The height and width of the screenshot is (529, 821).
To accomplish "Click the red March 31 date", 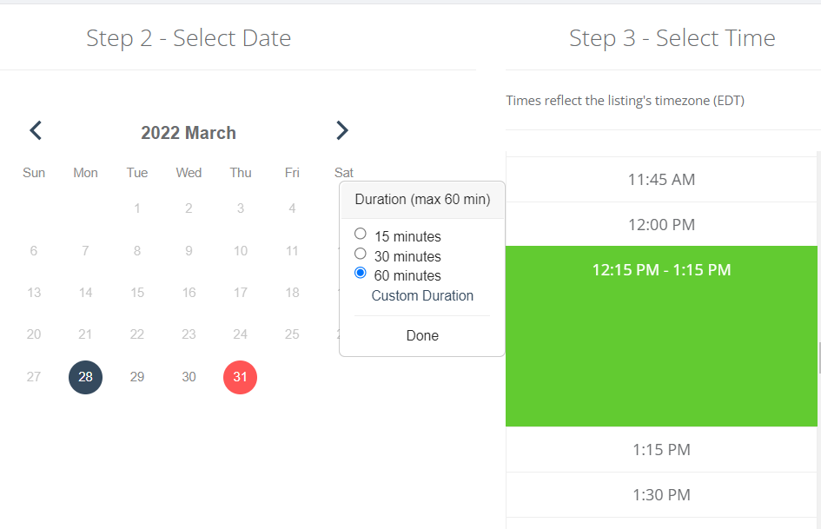I will pos(240,377).
